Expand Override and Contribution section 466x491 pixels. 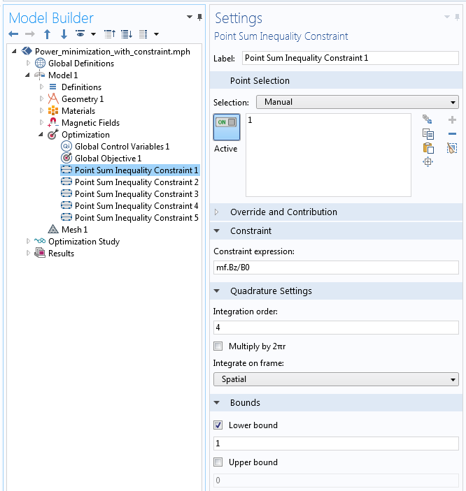pyautogui.click(x=216, y=212)
